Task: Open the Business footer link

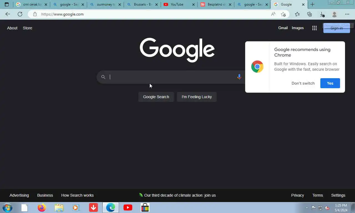Action: tap(45, 195)
